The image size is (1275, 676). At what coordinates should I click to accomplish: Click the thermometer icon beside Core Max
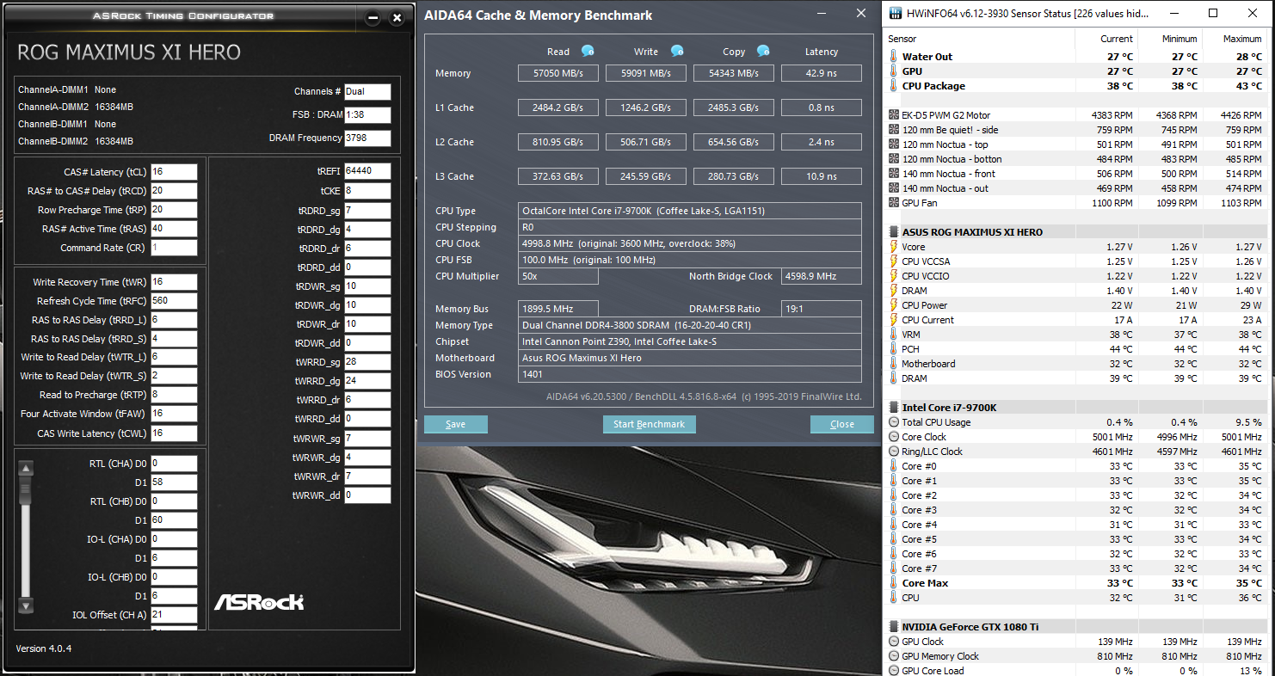tap(894, 583)
